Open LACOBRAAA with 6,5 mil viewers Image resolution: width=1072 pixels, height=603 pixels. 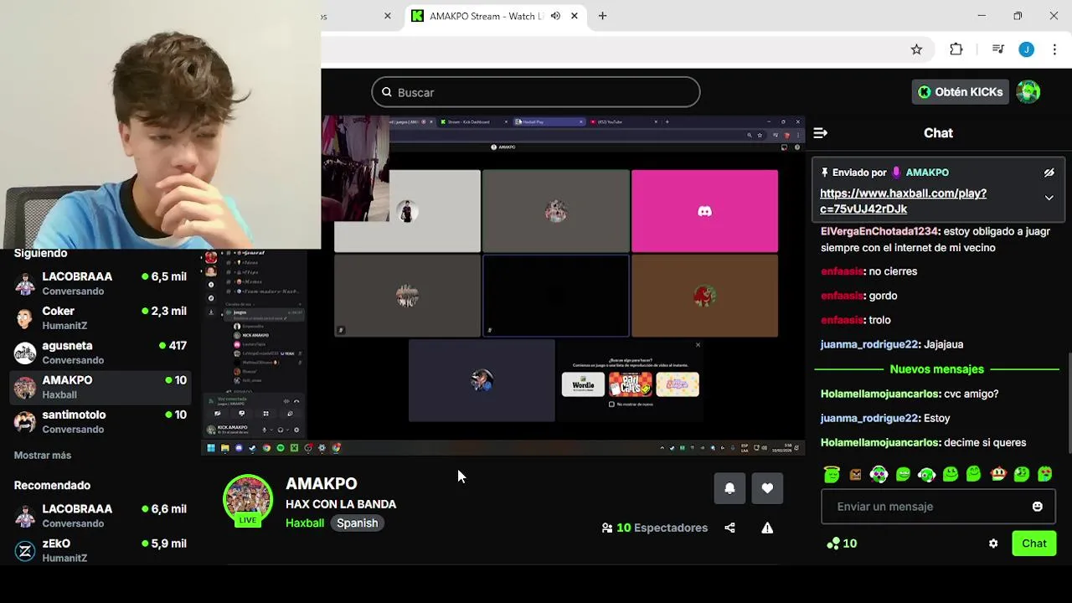click(x=100, y=283)
